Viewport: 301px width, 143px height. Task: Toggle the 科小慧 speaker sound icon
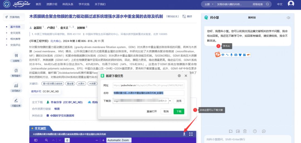click(288, 18)
